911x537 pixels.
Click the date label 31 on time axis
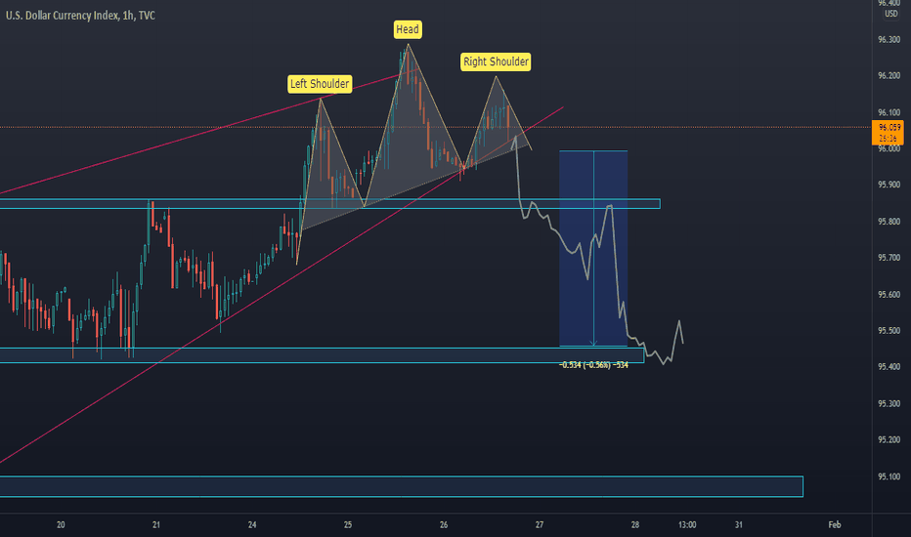pyautogui.click(x=738, y=525)
